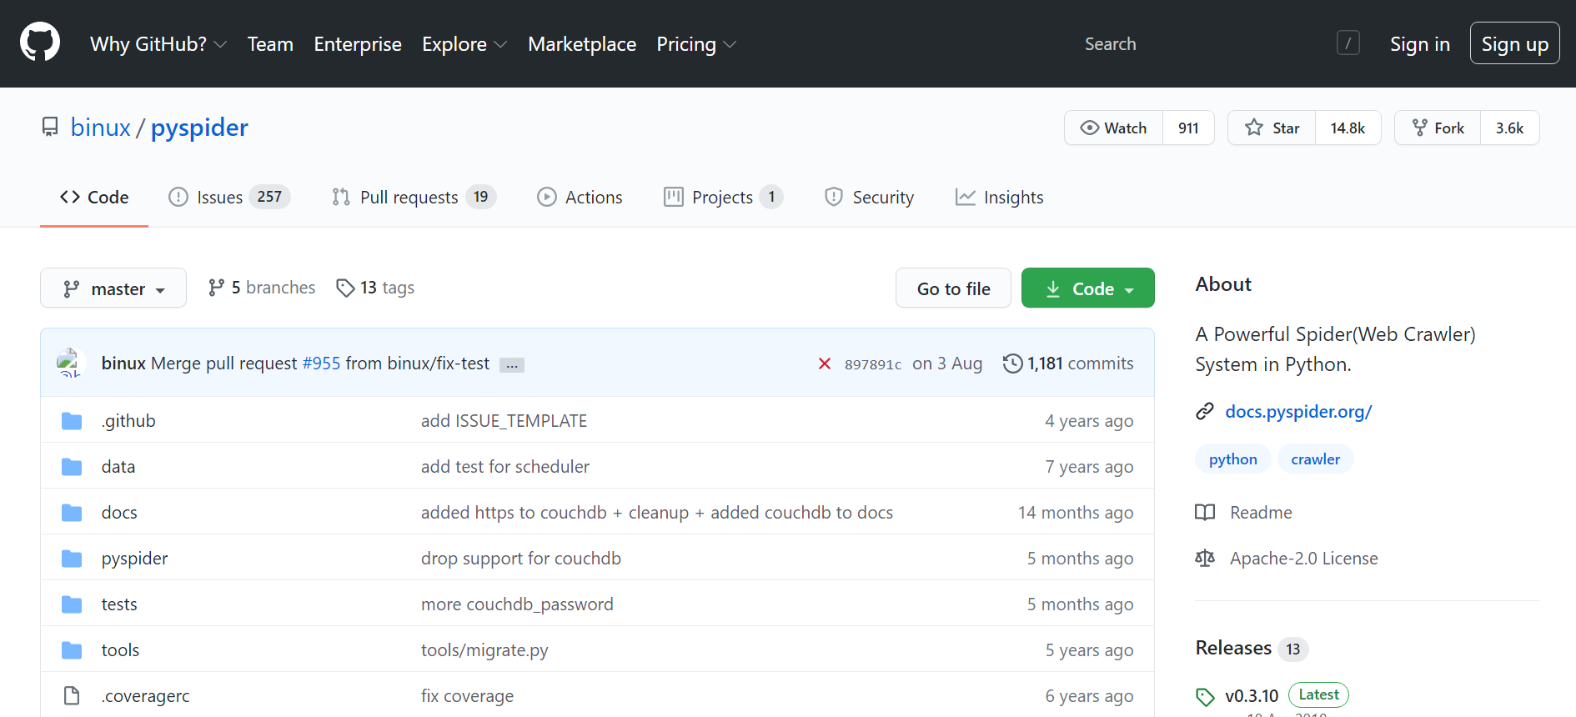
Task: Click the watchers count 911
Action: click(1188, 128)
